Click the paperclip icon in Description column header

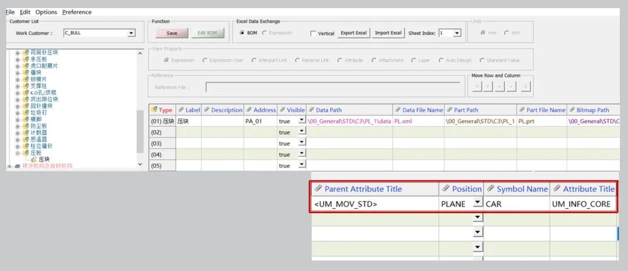tap(206, 110)
